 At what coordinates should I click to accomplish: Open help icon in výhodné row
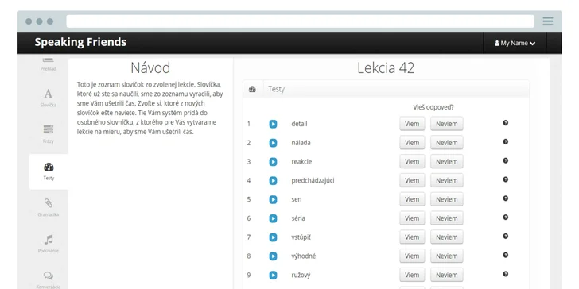(x=506, y=255)
